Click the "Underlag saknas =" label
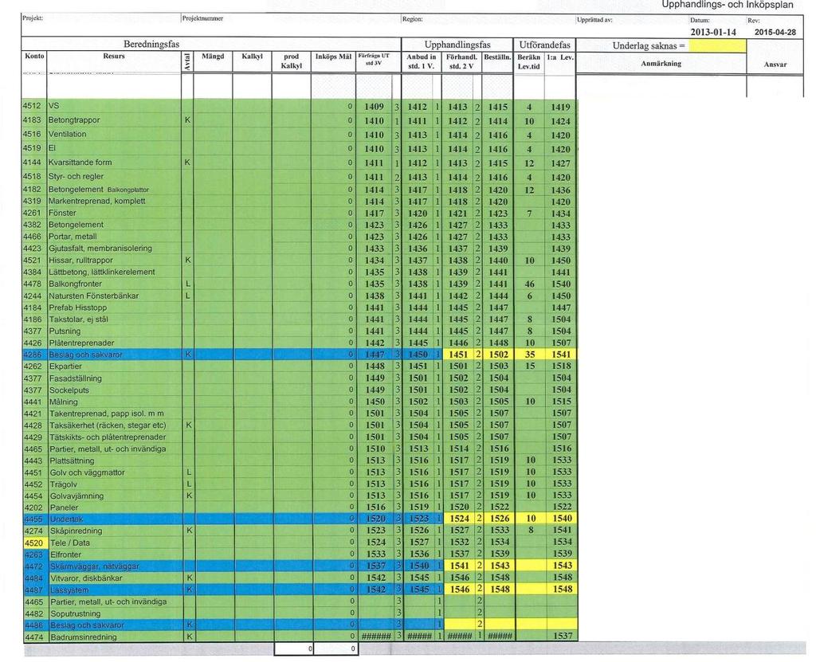Image resolution: width=816 pixels, height=662 pixels. (x=649, y=45)
